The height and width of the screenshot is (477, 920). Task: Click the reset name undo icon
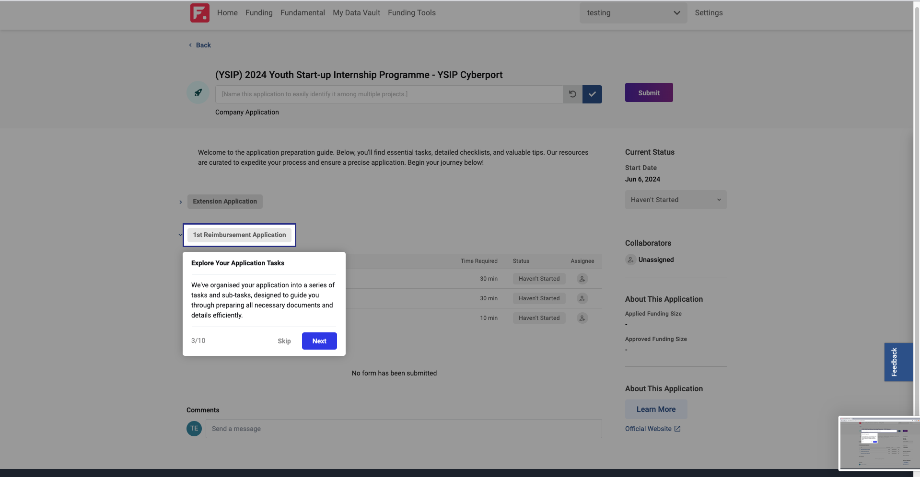572,94
